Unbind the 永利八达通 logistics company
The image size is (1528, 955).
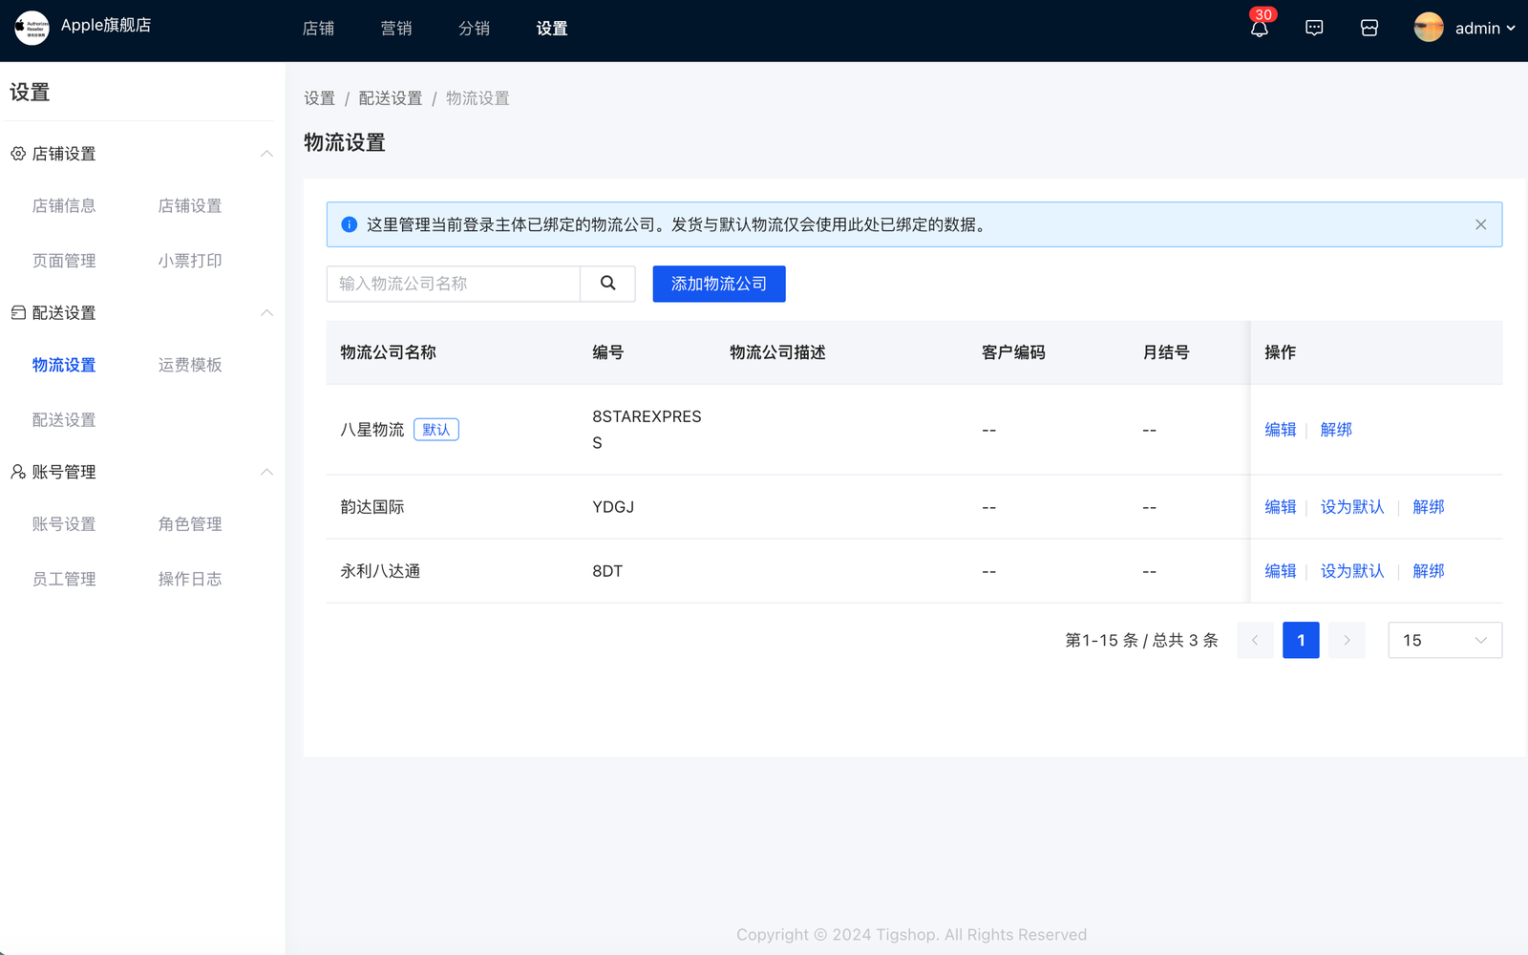coord(1428,571)
